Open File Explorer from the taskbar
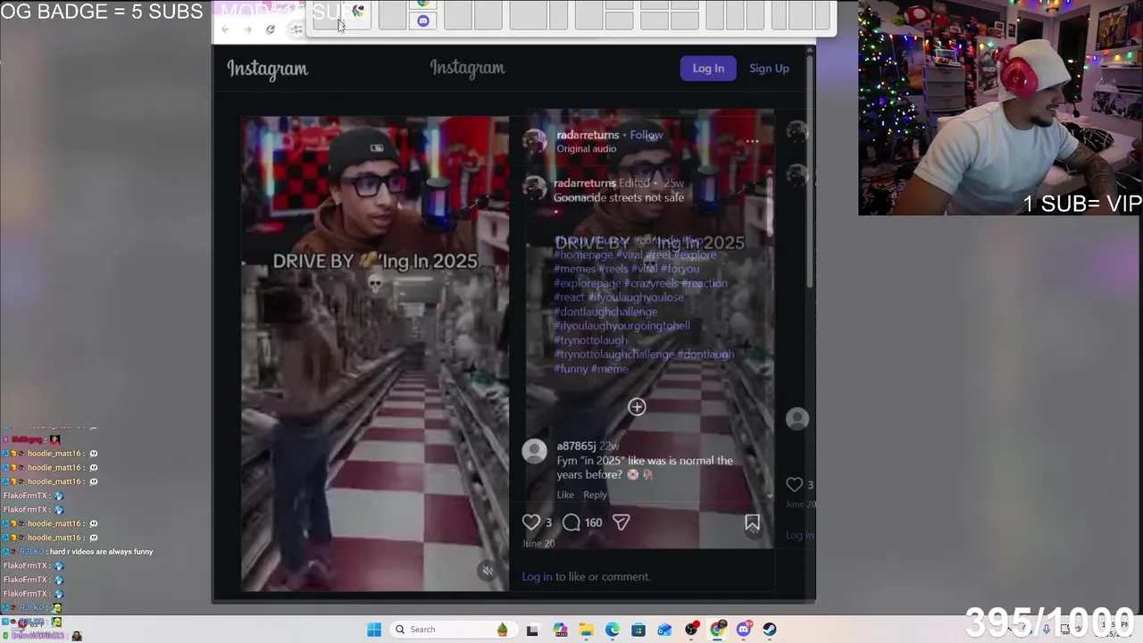The width and height of the screenshot is (1143, 643). (586, 630)
